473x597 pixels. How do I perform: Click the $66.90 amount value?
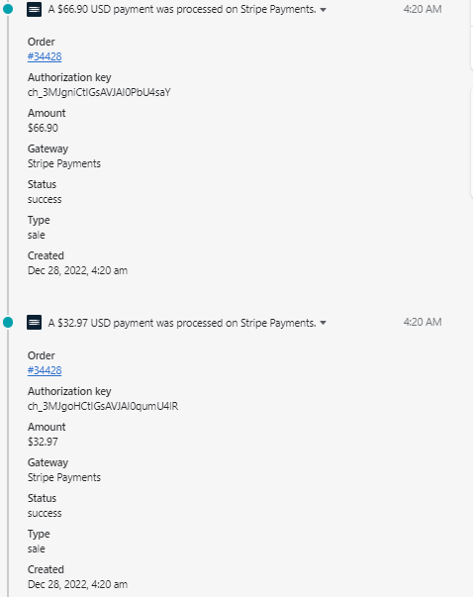[43, 128]
